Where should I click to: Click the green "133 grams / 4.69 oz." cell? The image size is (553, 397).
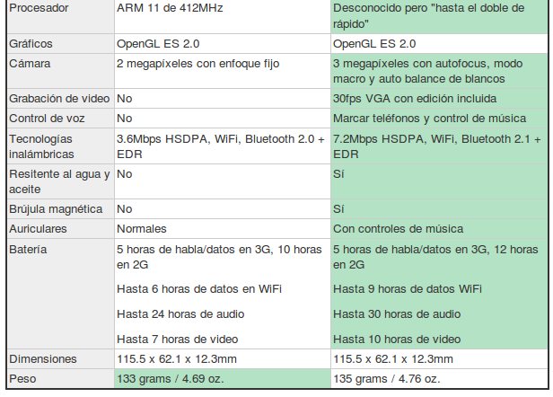[171, 379]
